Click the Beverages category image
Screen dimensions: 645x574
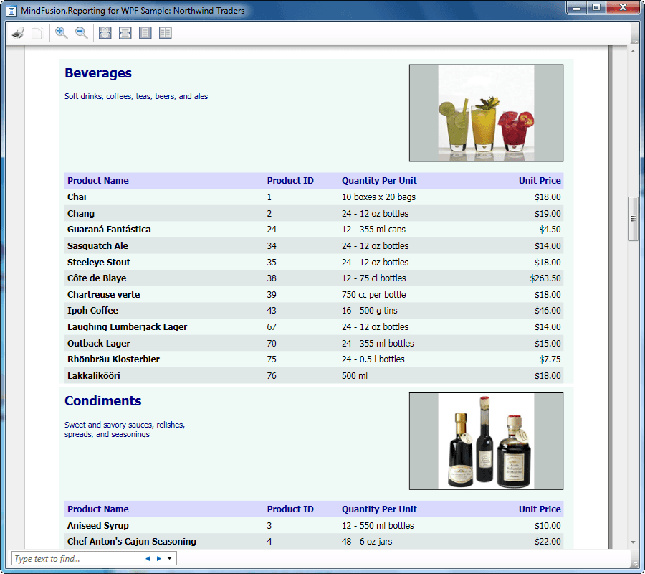point(486,113)
